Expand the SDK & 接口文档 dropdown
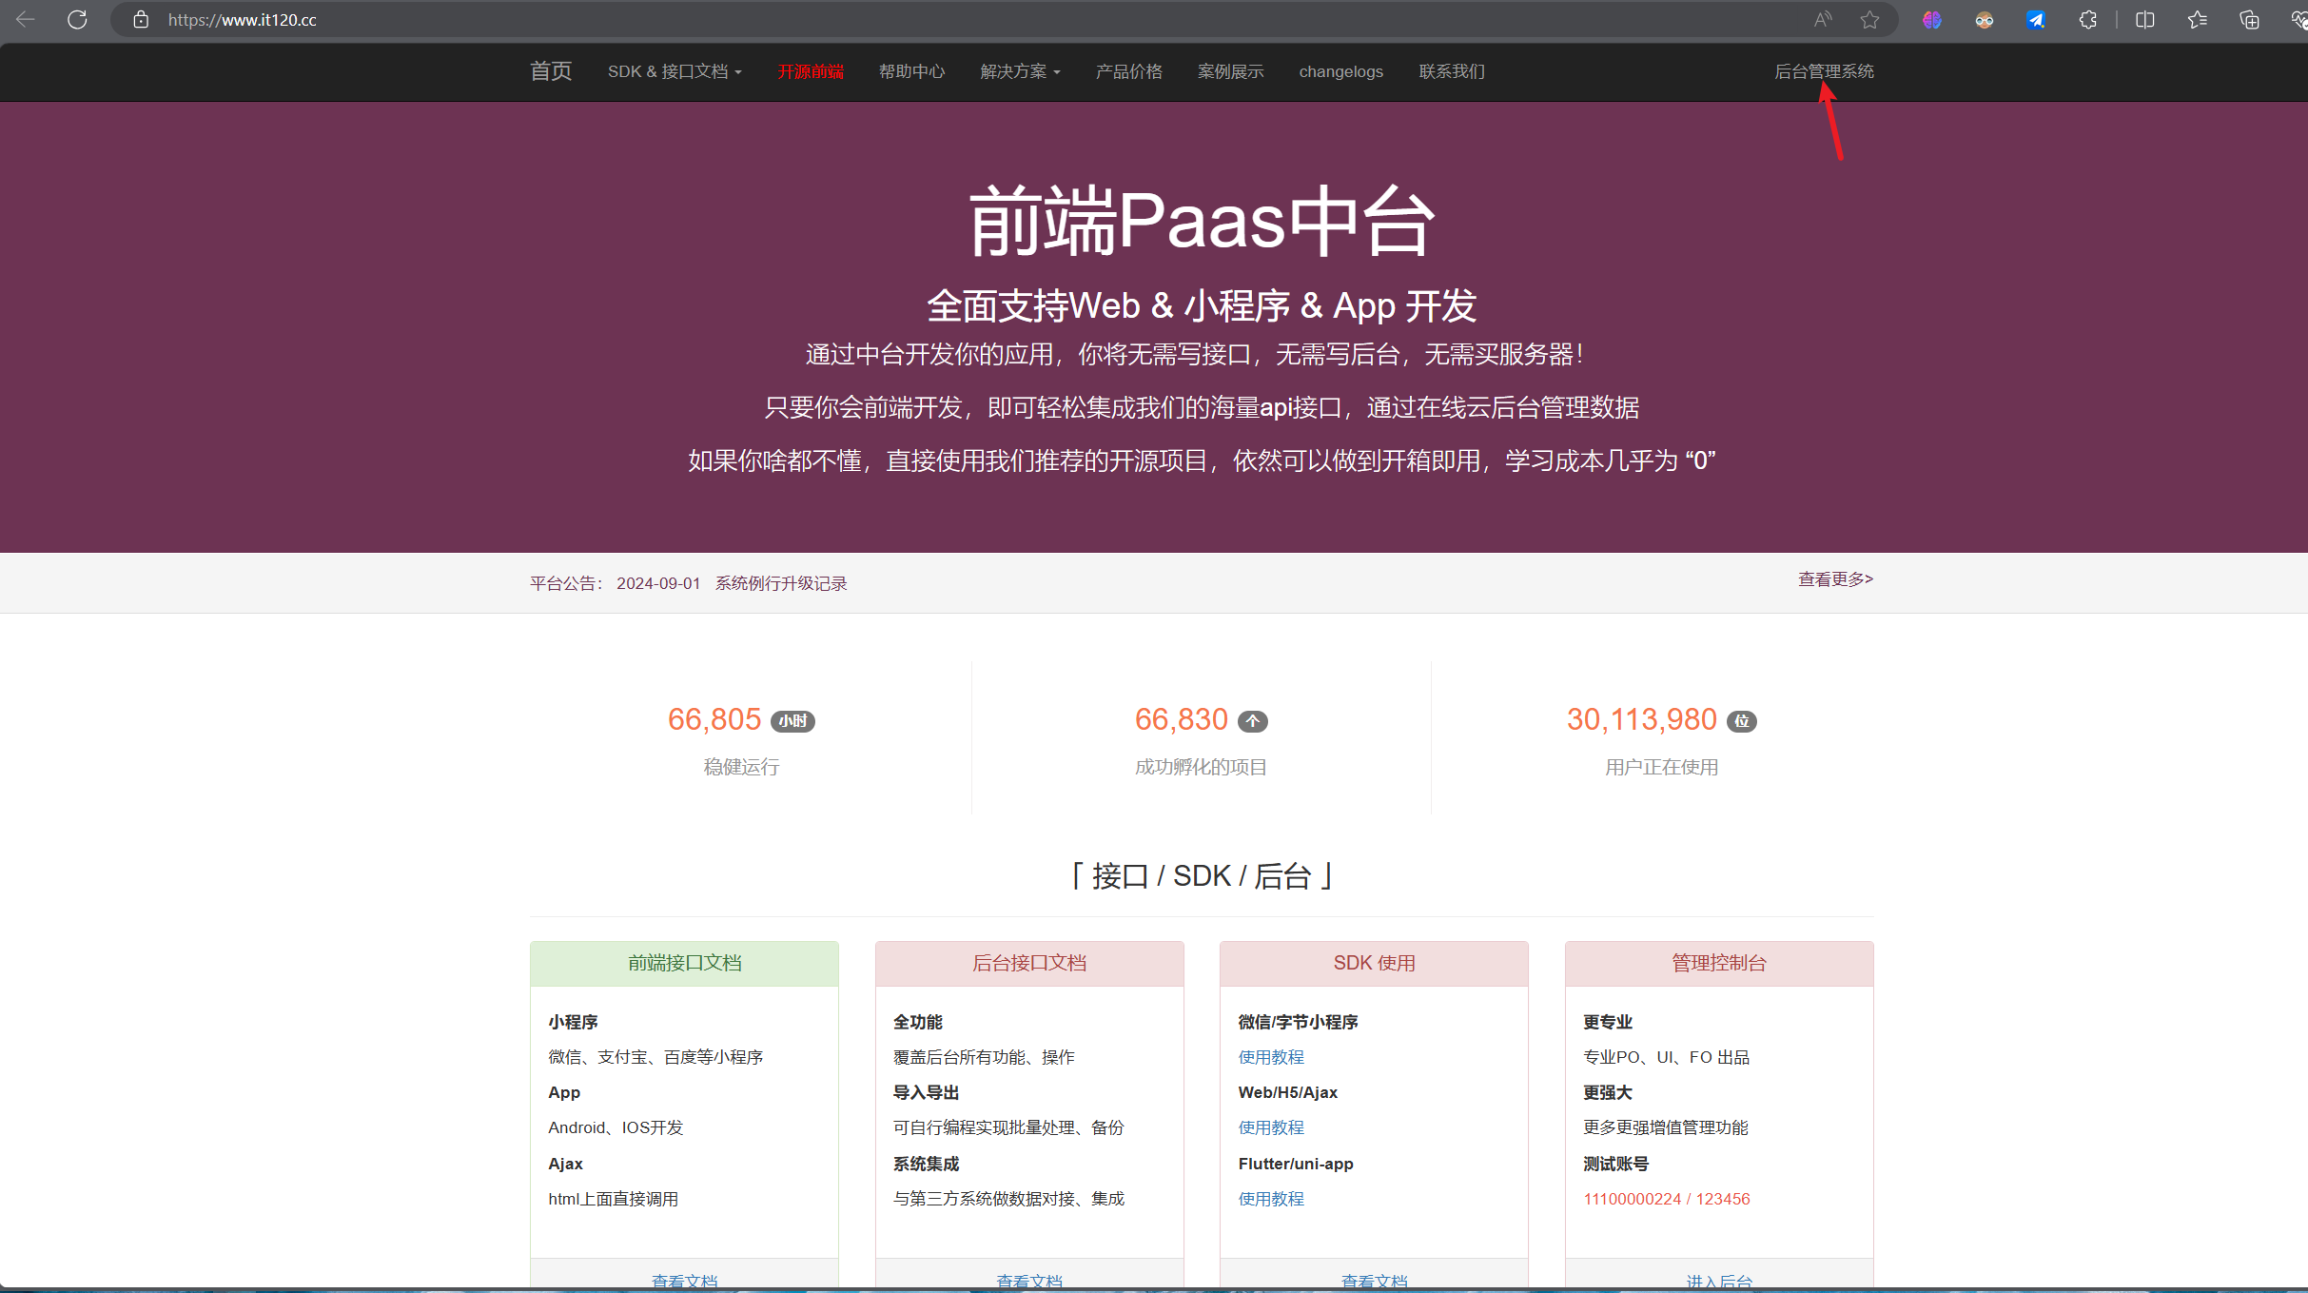Image resolution: width=2308 pixels, height=1293 pixels. coord(674,71)
